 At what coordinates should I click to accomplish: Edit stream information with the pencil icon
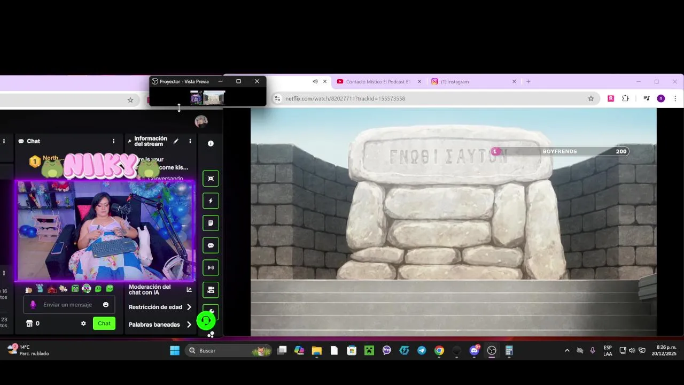click(176, 141)
